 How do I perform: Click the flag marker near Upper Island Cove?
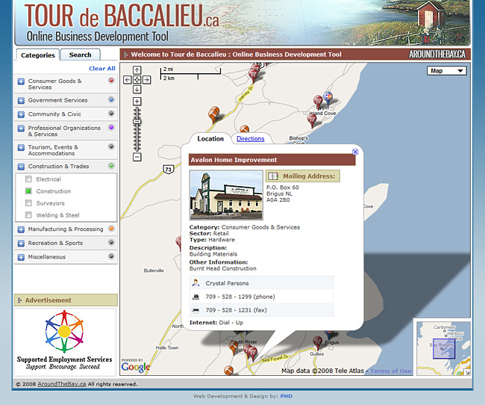[x=328, y=99]
